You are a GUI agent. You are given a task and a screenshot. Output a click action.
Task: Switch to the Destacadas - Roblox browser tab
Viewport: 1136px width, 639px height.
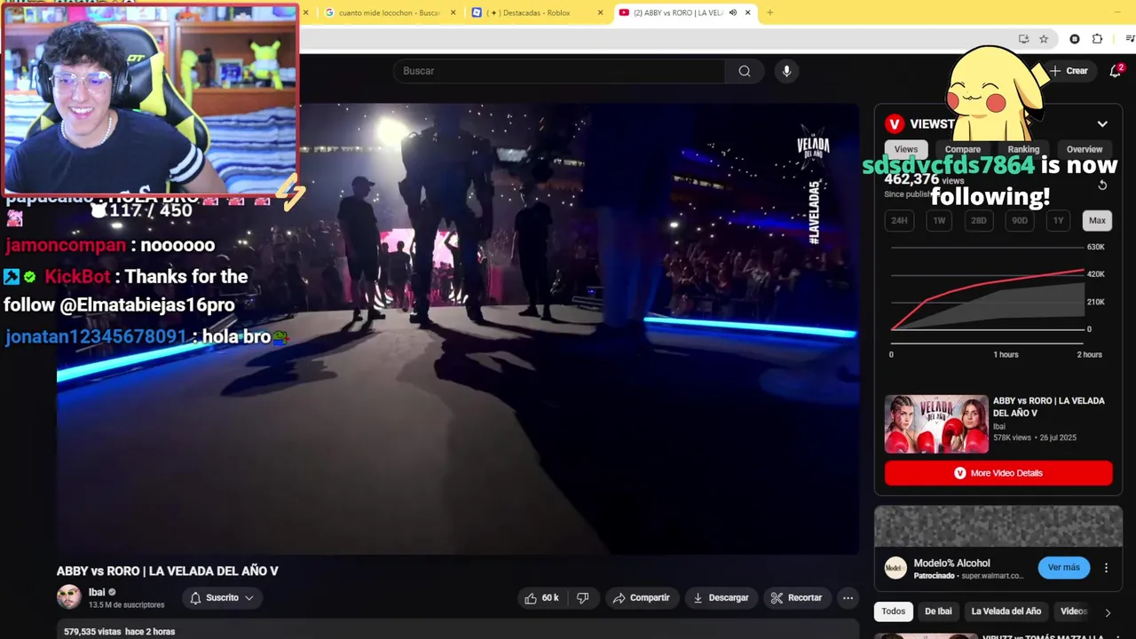[x=535, y=12]
